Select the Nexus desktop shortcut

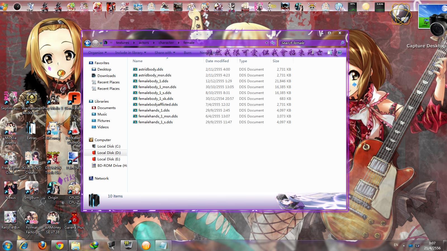(x=11, y=191)
